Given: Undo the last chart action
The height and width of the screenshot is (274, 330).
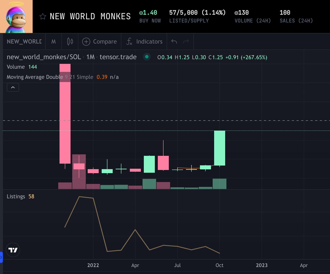Looking at the screenshot, I should [x=174, y=41].
